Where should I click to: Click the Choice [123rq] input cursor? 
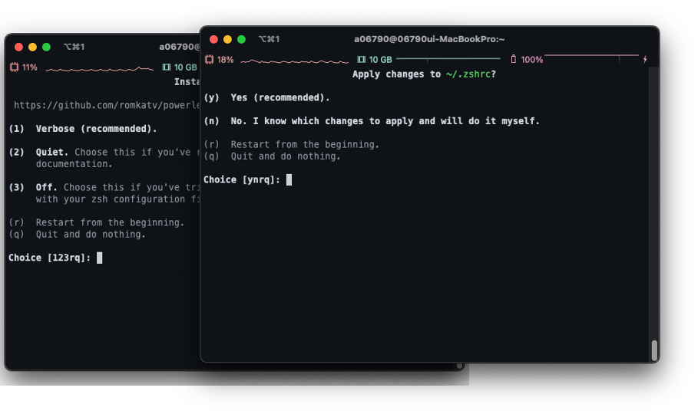pyautogui.click(x=100, y=258)
